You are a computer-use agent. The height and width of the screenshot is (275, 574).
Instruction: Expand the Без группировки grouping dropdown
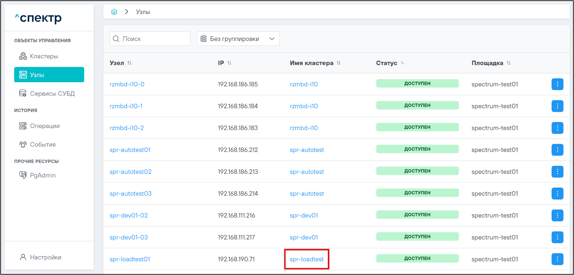tap(238, 39)
